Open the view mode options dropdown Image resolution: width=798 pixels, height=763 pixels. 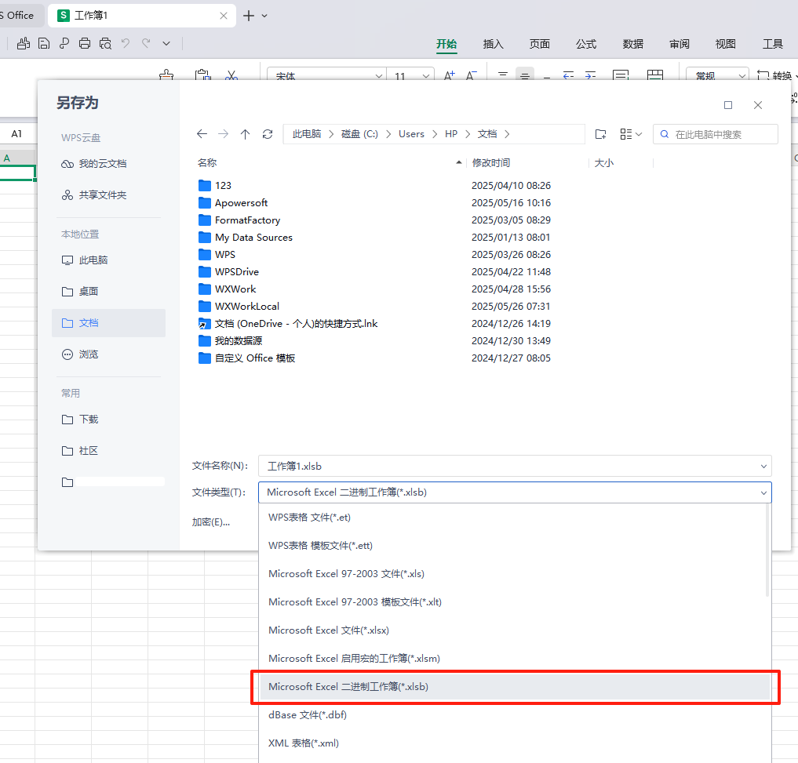631,134
